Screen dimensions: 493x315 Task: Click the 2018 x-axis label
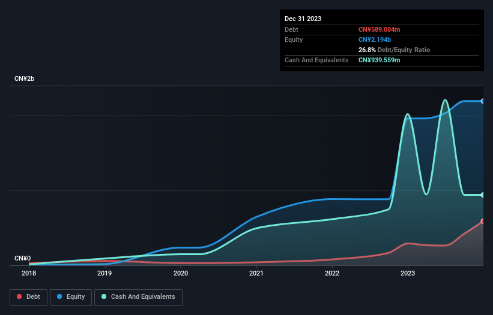pos(29,273)
